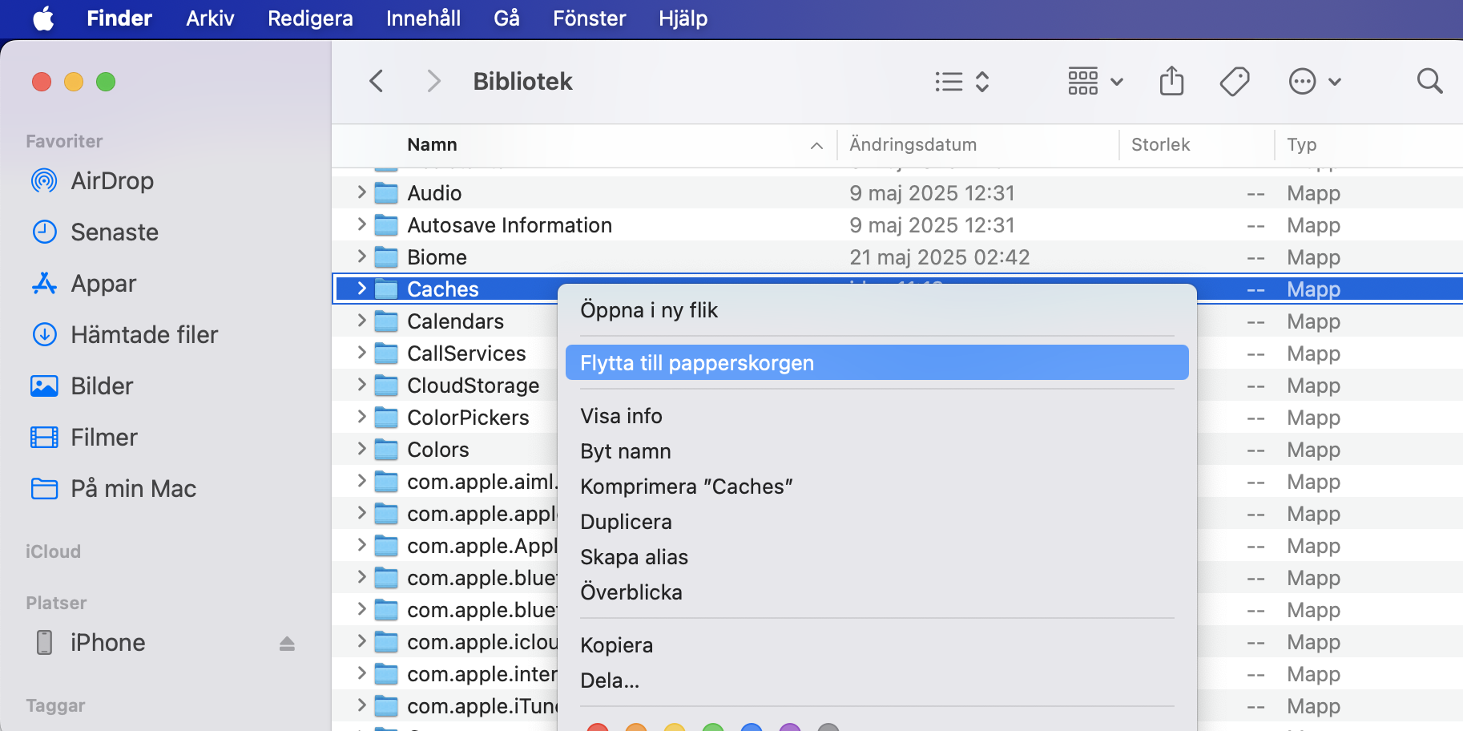1463x731 pixels.
Task: Expand the Audio folder
Action: coord(361,192)
